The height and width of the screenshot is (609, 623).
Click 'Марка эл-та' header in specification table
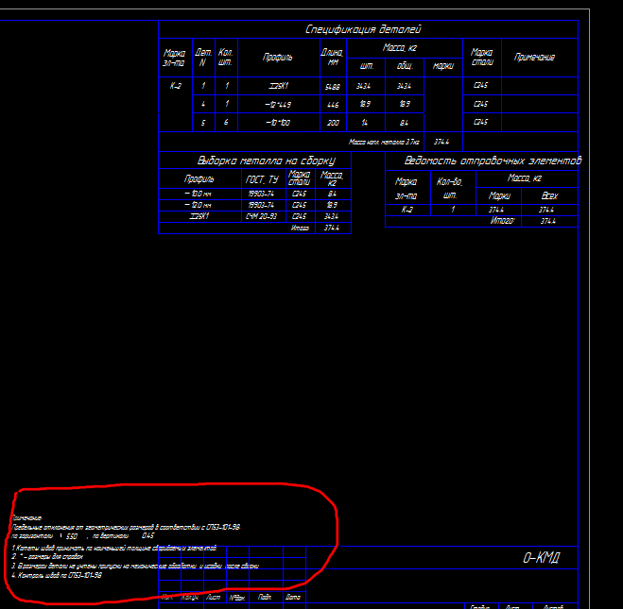(x=174, y=58)
